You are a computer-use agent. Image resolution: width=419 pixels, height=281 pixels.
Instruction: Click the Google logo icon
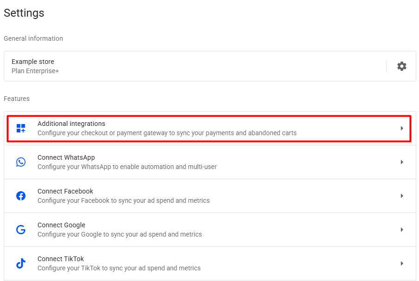21,230
